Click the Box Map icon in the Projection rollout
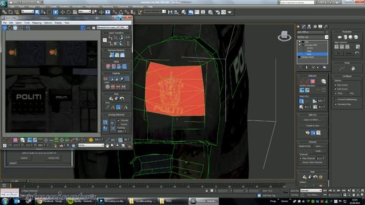This screenshot has height=205, width=365. tap(356, 37)
